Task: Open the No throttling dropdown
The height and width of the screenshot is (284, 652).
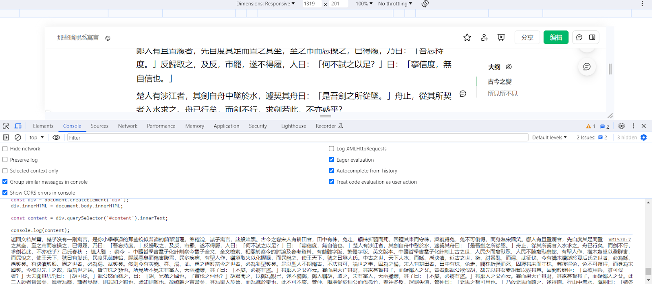Action: tap(395, 4)
